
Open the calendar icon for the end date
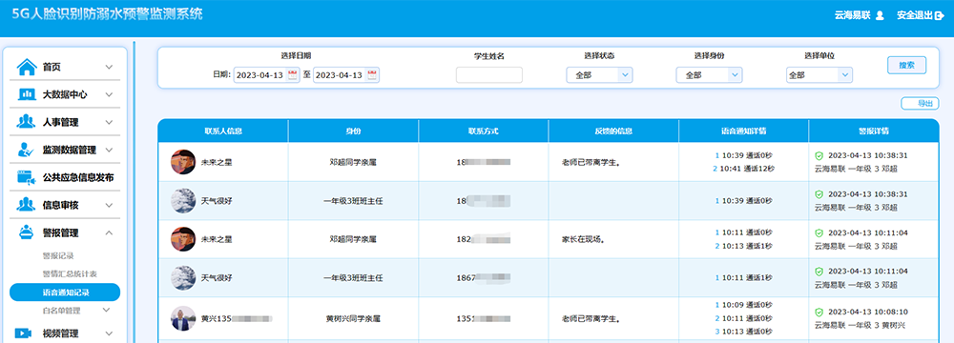[x=372, y=75]
